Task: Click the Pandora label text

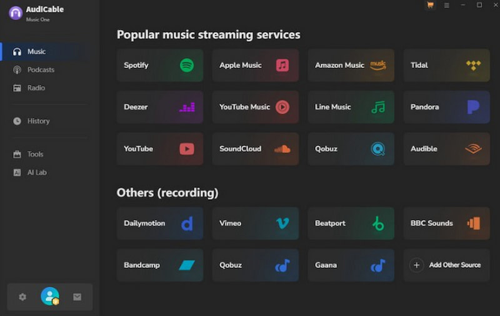Action: [425, 107]
